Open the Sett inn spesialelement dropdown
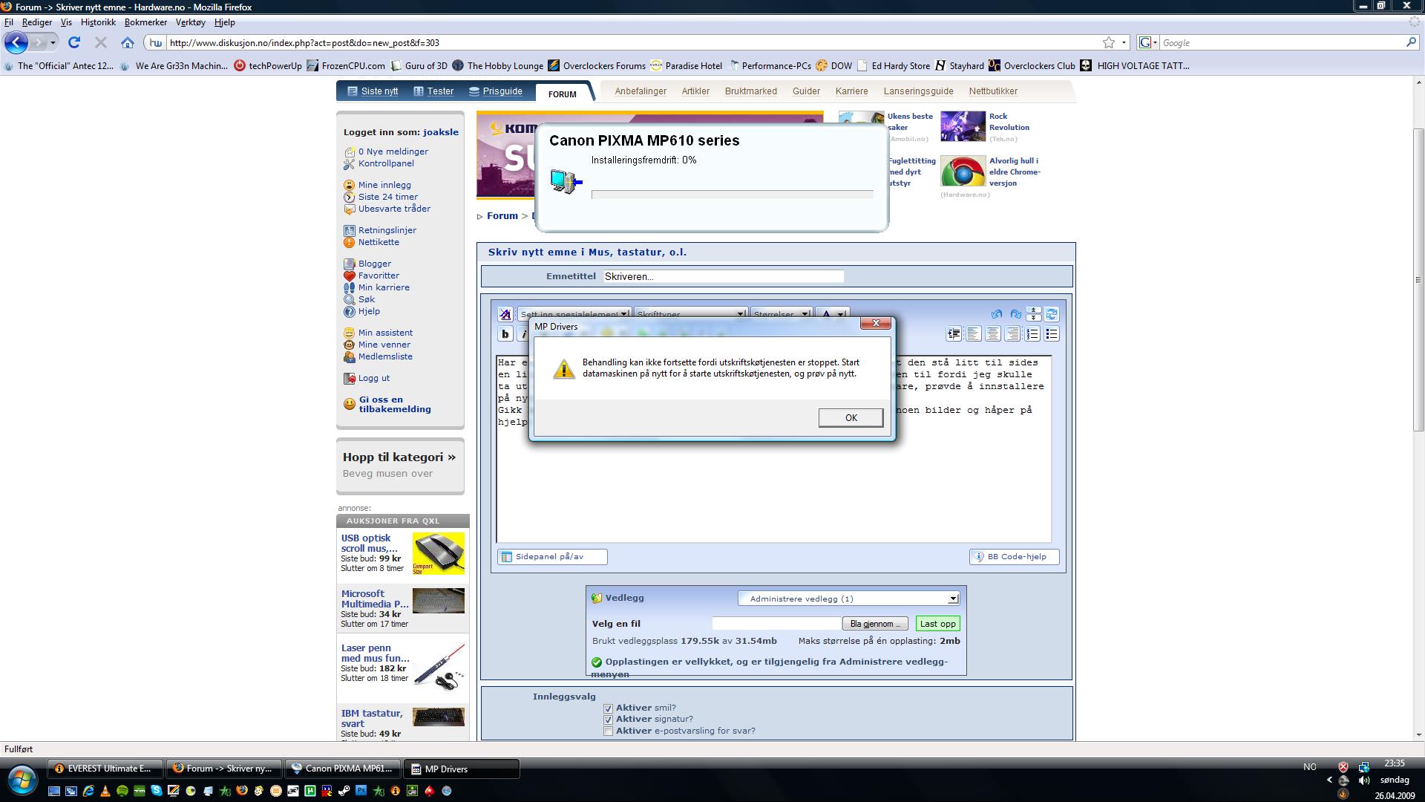This screenshot has height=802, width=1425. [574, 314]
